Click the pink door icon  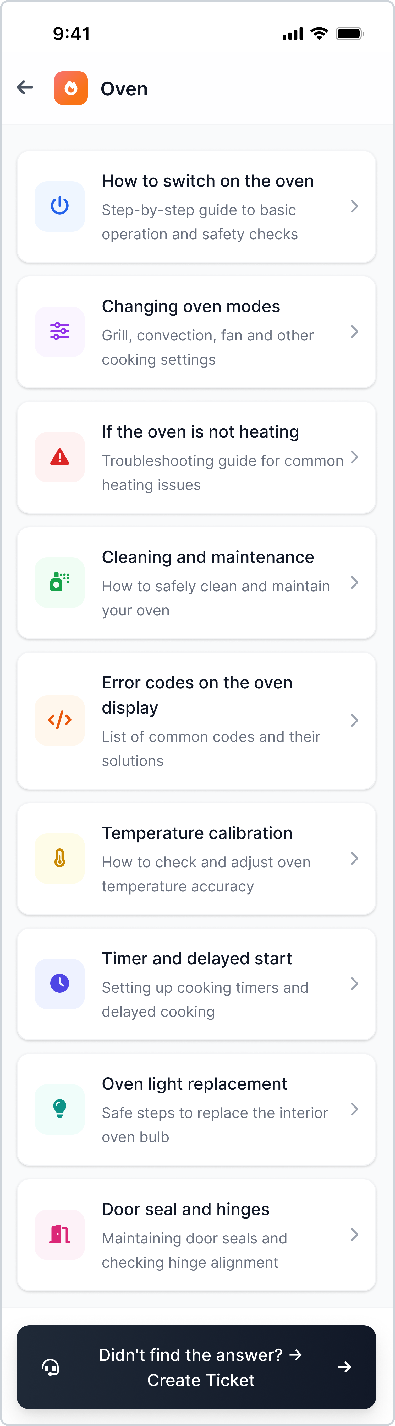point(60,1235)
